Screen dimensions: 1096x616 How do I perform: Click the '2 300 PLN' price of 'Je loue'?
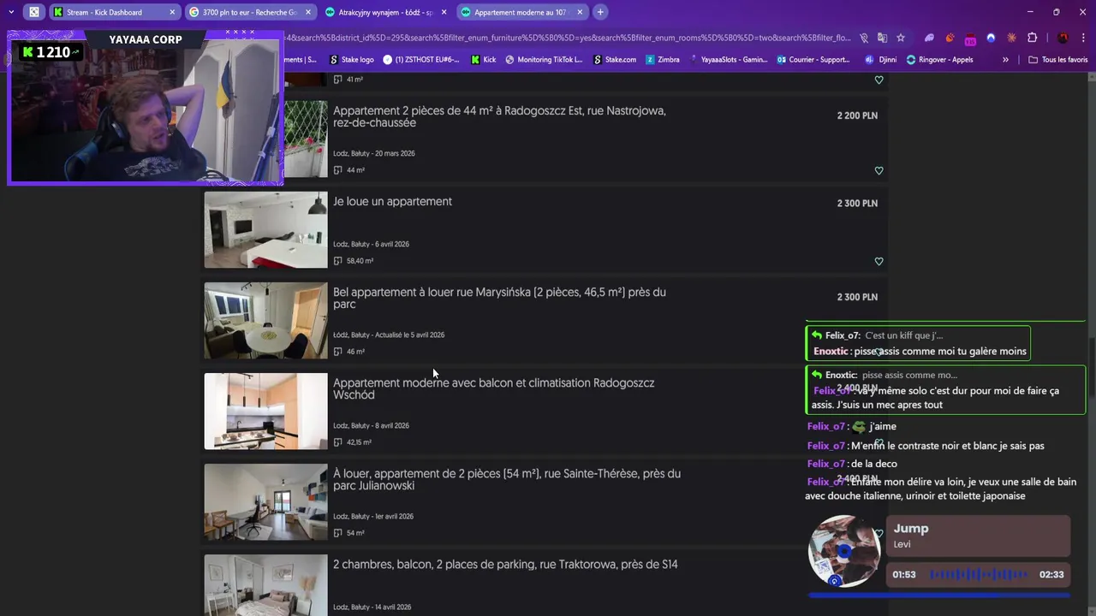point(857,203)
